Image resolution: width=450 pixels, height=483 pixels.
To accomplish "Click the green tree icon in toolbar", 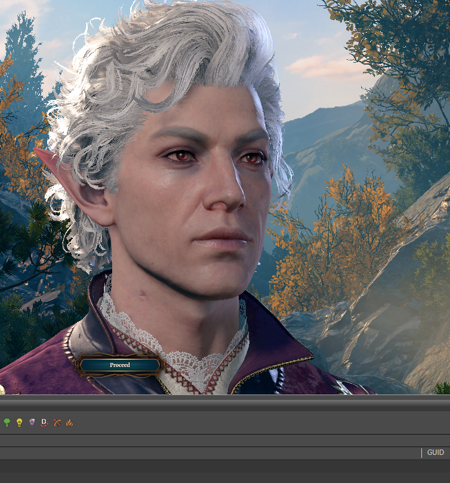I will point(7,423).
